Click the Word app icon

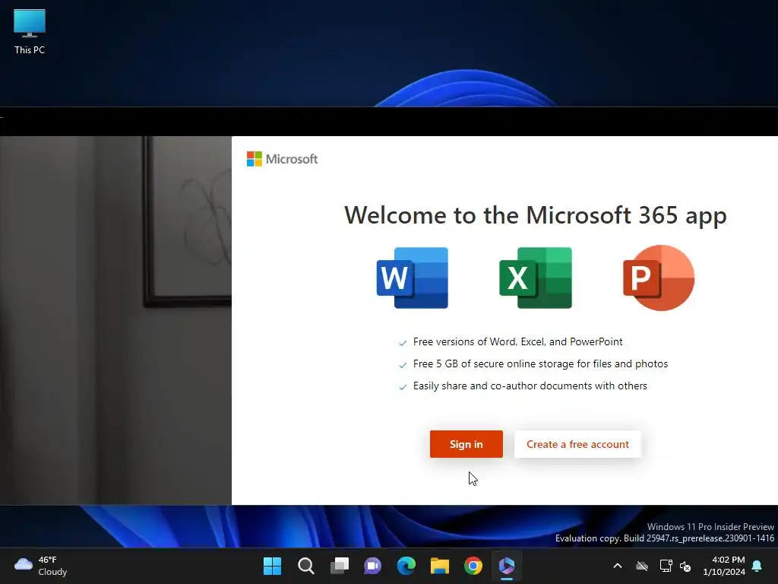point(413,278)
